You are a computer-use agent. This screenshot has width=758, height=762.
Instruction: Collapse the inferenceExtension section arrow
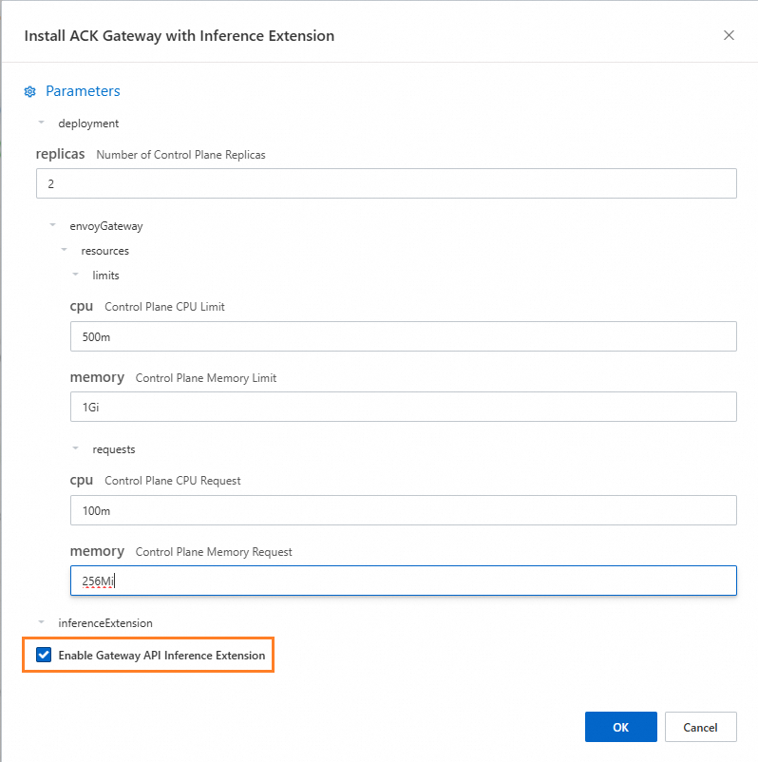click(x=41, y=622)
